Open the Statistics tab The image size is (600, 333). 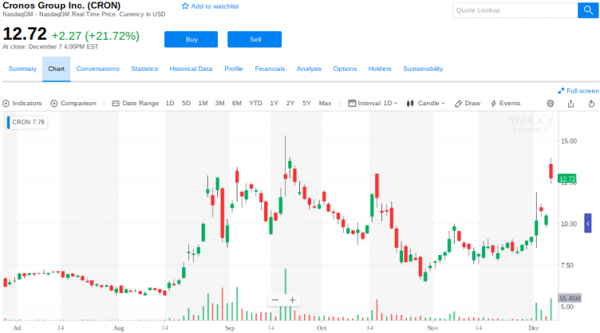[145, 69]
